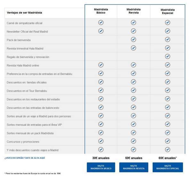Click the HAZTE MADRIDISTA REVISTA button
The height and width of the screenshot is (176, 192).
[134, 167]
